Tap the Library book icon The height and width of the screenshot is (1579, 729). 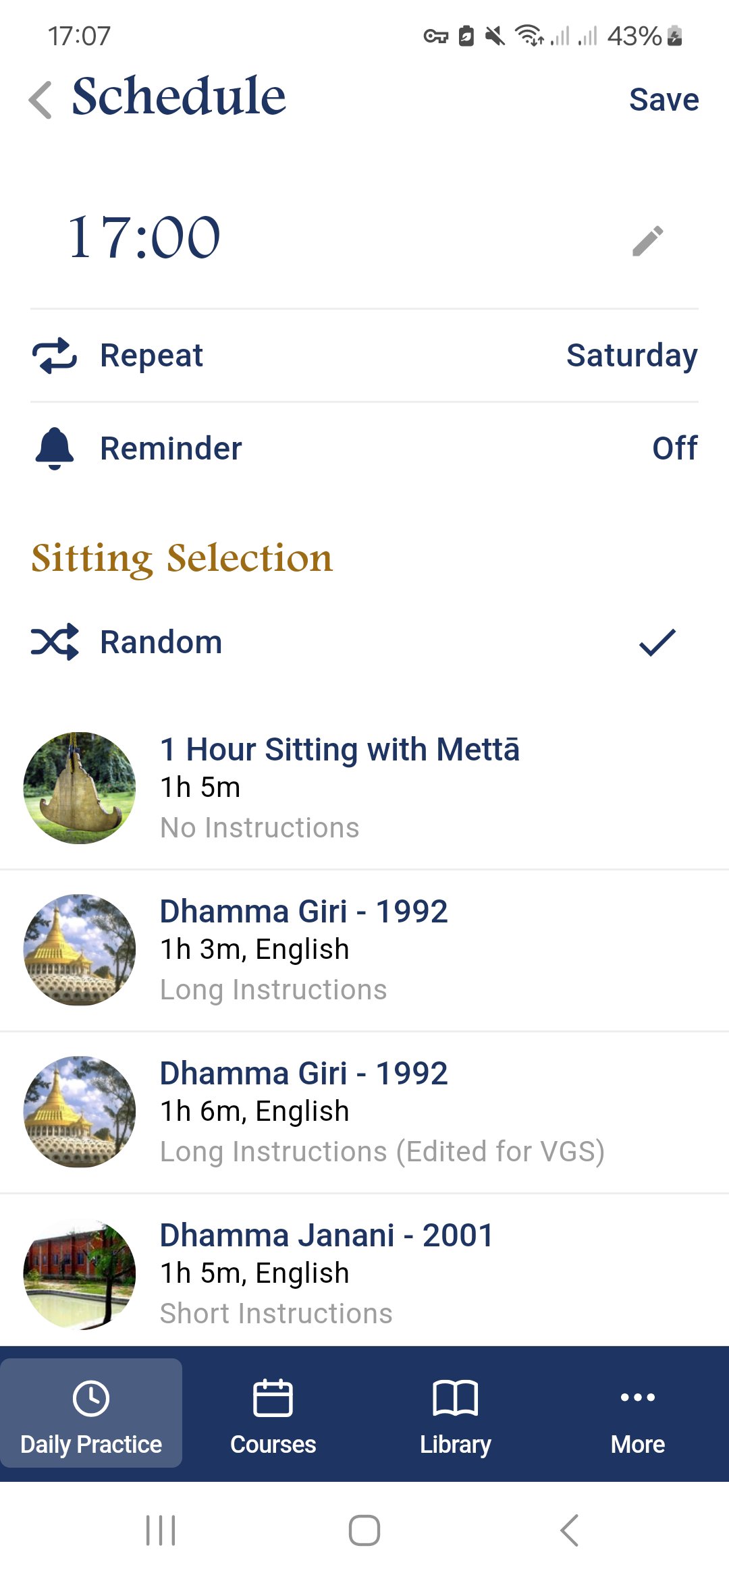456,1397
